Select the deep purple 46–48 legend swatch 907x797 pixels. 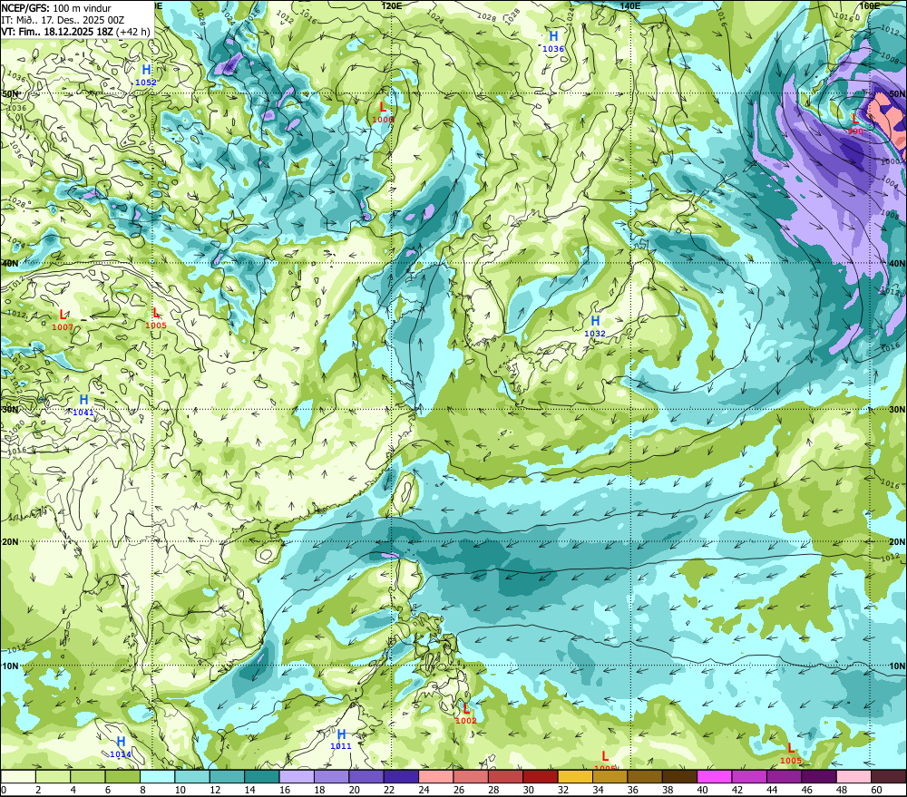(x=819, y=776)
